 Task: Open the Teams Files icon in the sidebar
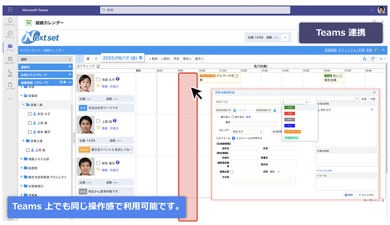click(10, 86)
